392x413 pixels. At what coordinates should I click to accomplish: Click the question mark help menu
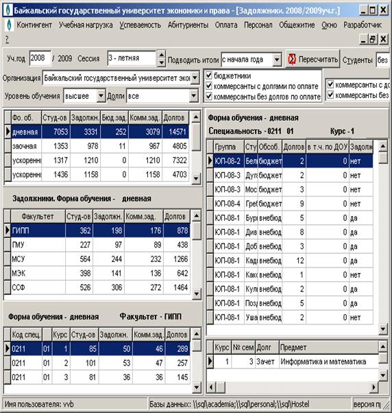coord(7,39)
